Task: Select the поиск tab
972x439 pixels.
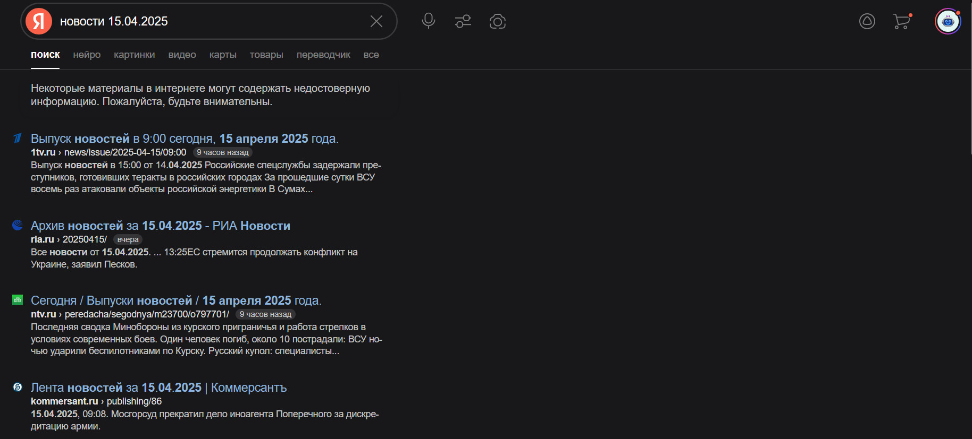Action: pos(45,55)
